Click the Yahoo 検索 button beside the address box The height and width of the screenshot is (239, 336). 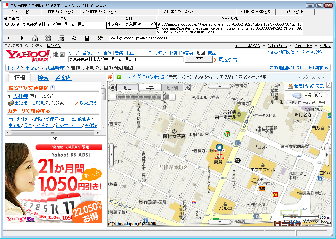(x=199, y=59)
